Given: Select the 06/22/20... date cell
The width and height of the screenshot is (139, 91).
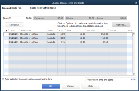Looking at the screenshot, I should click(14, 34).
